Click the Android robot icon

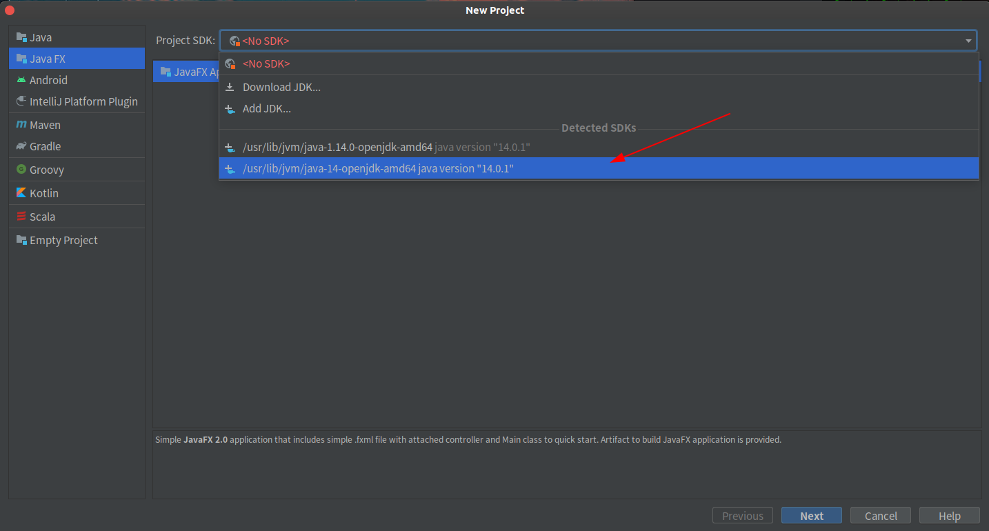tap(21, 80)
